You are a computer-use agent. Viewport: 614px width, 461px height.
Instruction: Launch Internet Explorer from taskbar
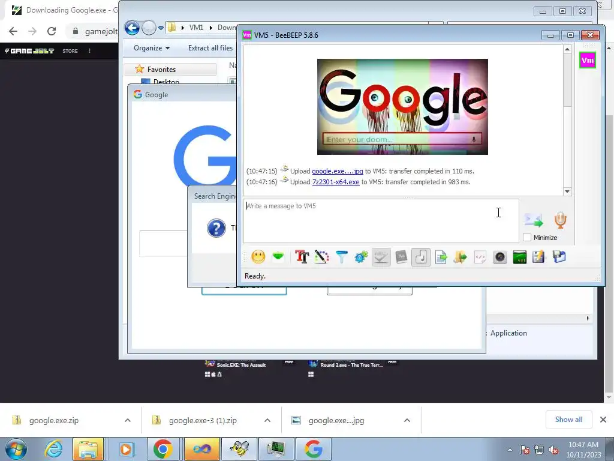[53, 449]
